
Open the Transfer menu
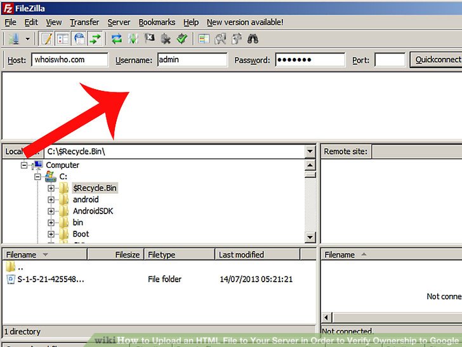coord(84,22)
